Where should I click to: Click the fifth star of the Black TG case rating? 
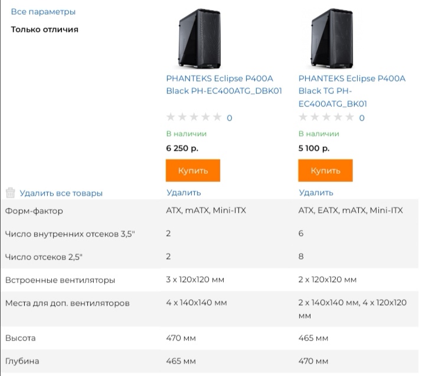coord(349,117)
